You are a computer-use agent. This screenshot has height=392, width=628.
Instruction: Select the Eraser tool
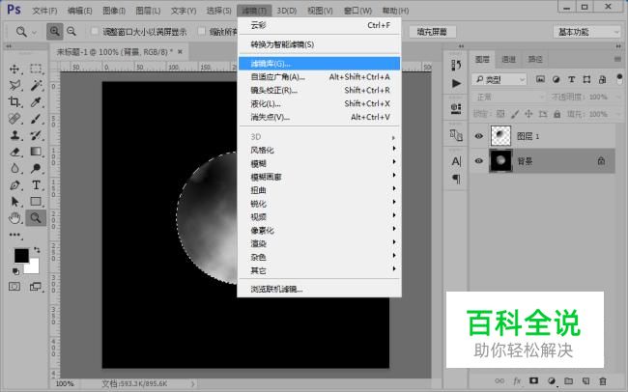[14, 152]
